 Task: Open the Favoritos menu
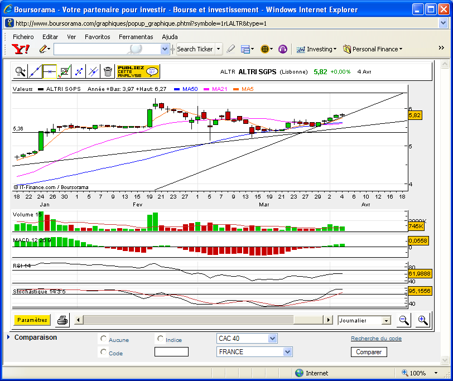click(x=98, y=37)
